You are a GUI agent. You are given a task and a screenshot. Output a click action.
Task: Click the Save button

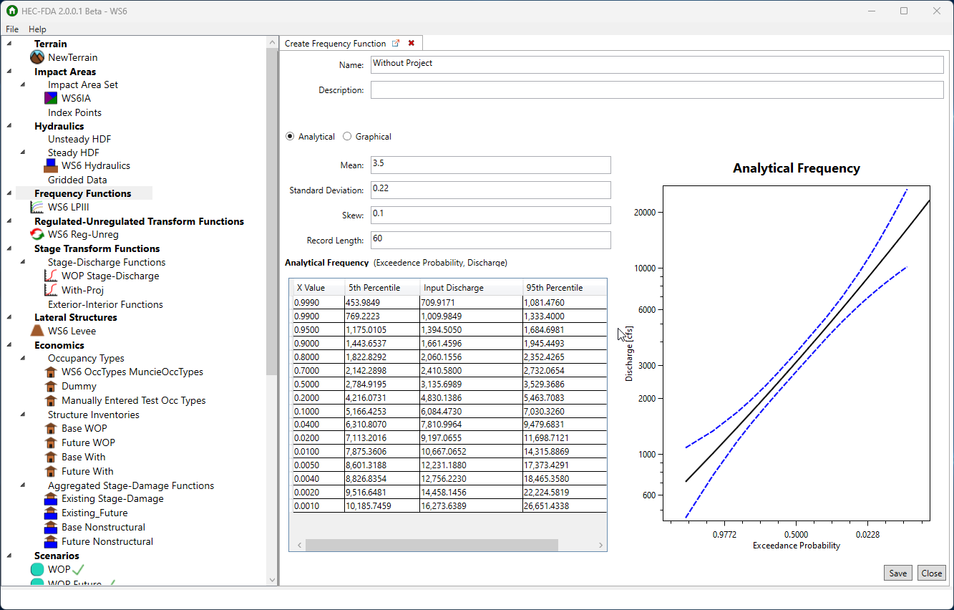click(x=898, y=573)
